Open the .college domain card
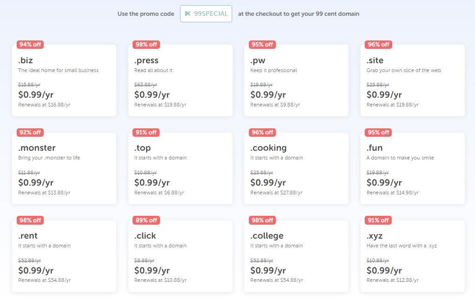 tap(296, 256)
